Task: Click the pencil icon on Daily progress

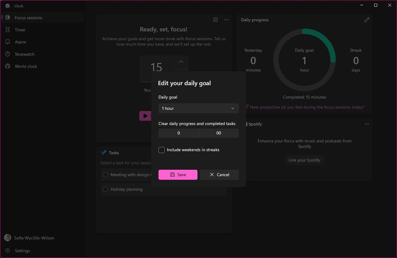Action: coord(367,20)
